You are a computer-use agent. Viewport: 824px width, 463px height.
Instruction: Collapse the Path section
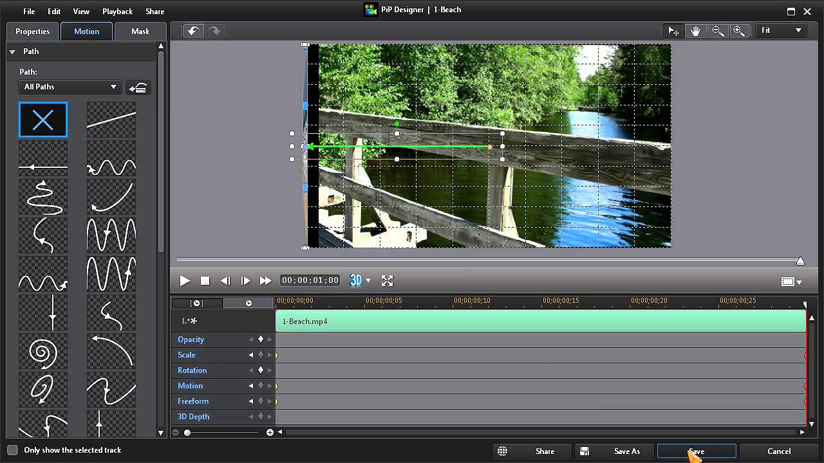pyautogui.click(x=12, y=51)
